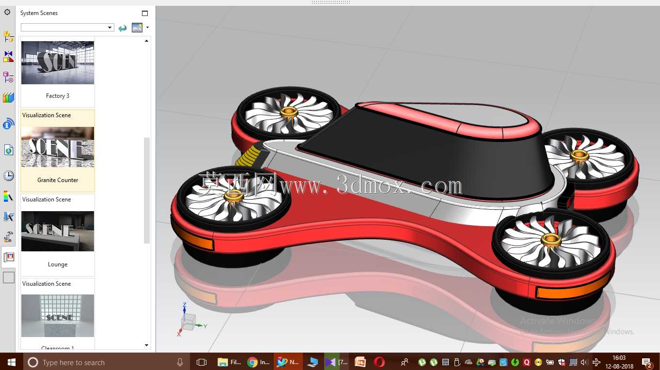Open the Windows Start menu
This screenshot has height=370, width=660.
point(12,362)
